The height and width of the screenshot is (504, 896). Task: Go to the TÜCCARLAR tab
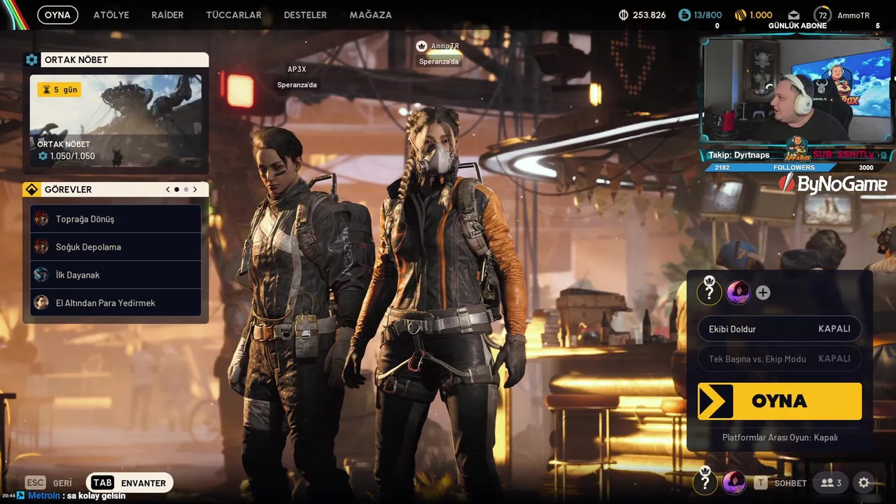tap(234, 15)
